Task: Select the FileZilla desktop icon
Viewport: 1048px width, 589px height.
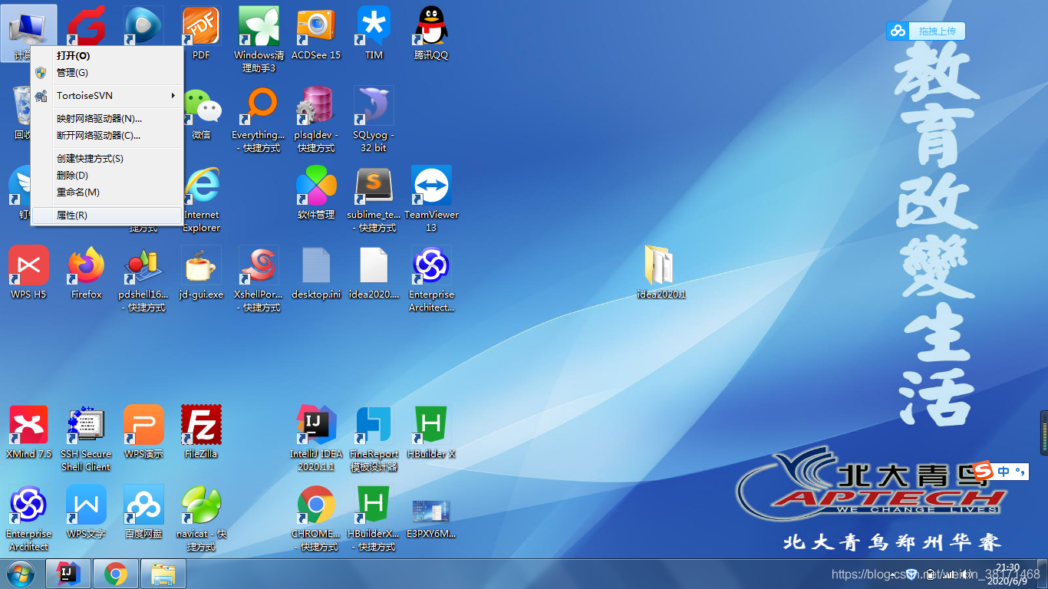Action: [201, 426]
